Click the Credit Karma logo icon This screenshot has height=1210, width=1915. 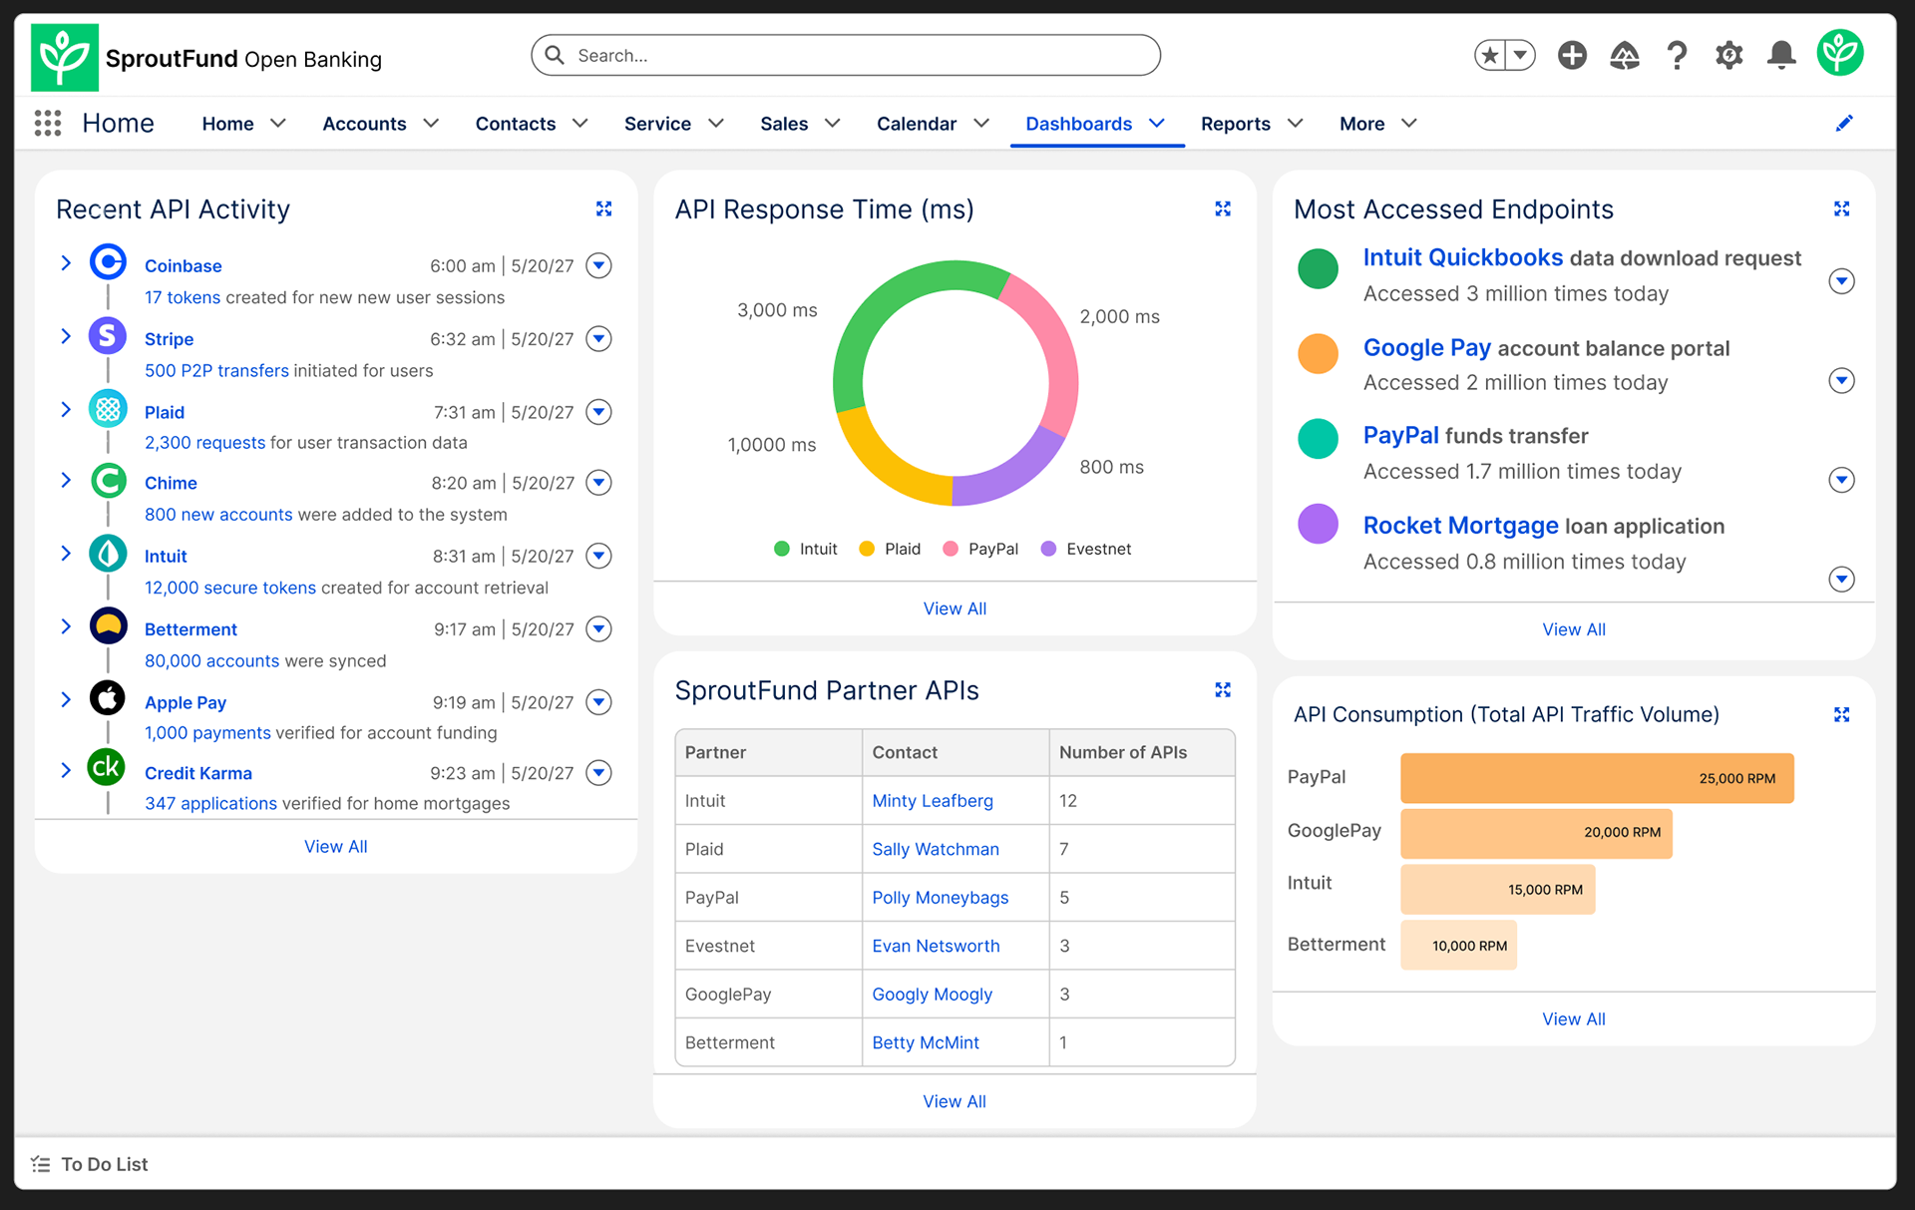[x=107, y=768]
